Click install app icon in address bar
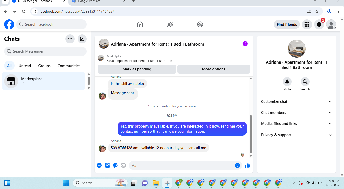The height and width of the screenshot is (189, 344). pos(309,11)
